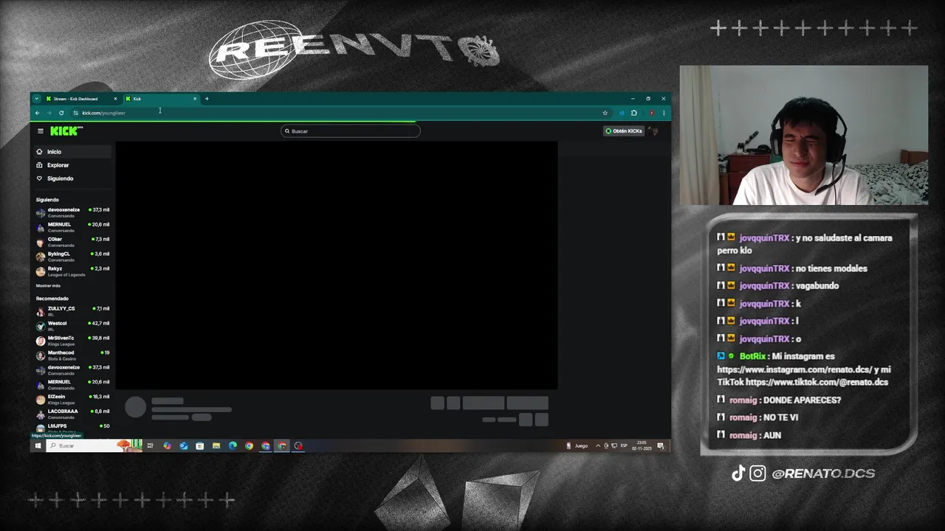Open davooxeneize channel under Siguiendo list

(72, 212)
